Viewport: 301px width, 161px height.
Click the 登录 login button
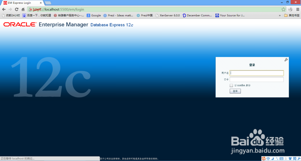pyautogui.click(x=235, y=91)
